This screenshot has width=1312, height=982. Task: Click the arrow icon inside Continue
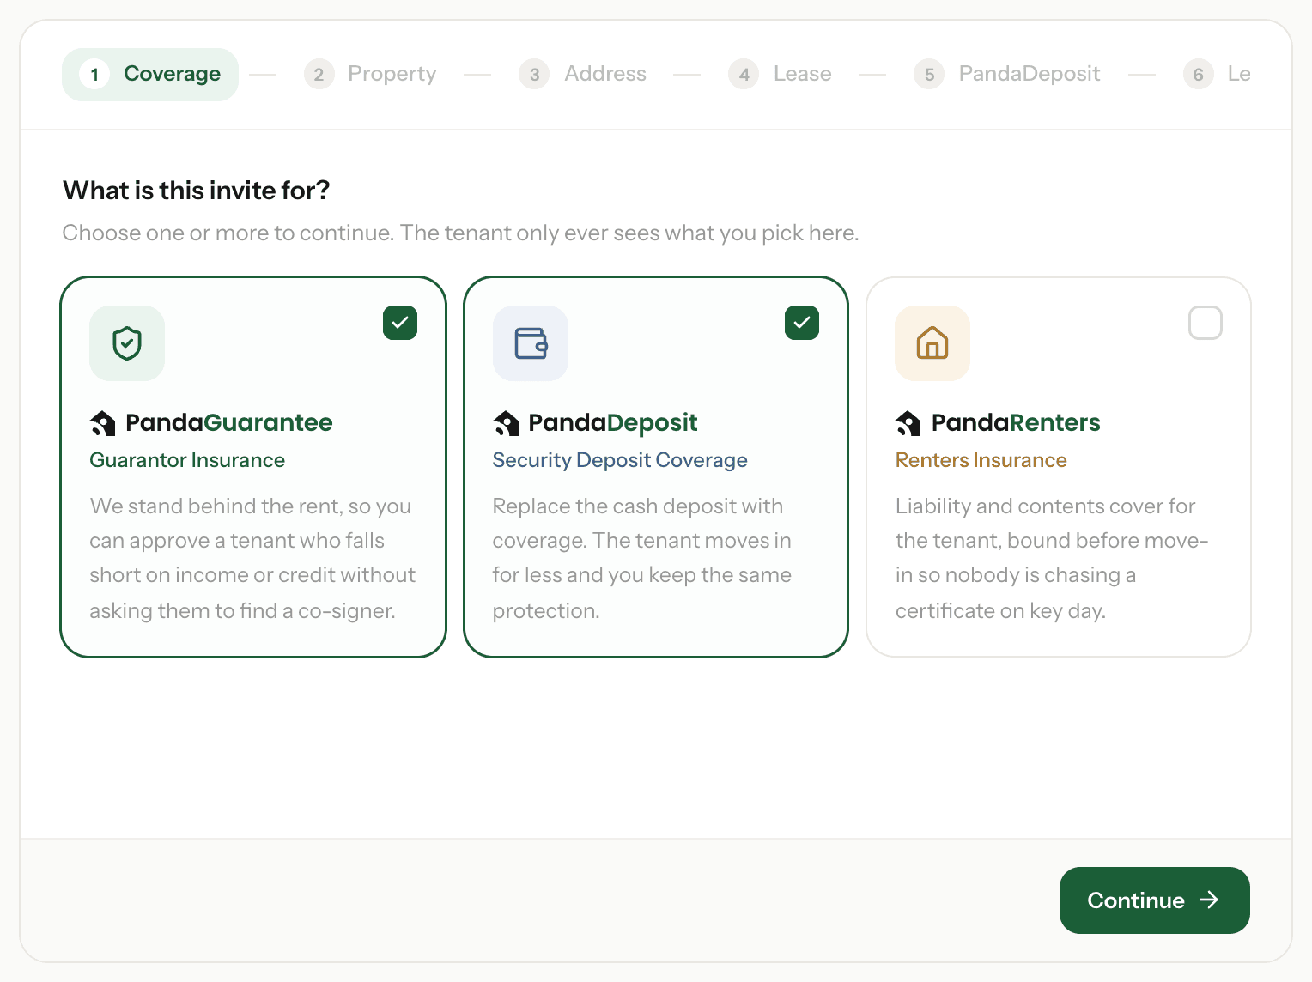pyautogui.click(x=1210, y=900)
